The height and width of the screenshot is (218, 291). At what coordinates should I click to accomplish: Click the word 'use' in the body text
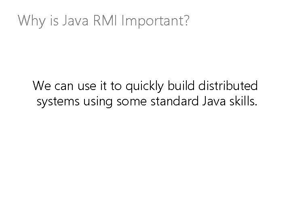coord(86,86)
